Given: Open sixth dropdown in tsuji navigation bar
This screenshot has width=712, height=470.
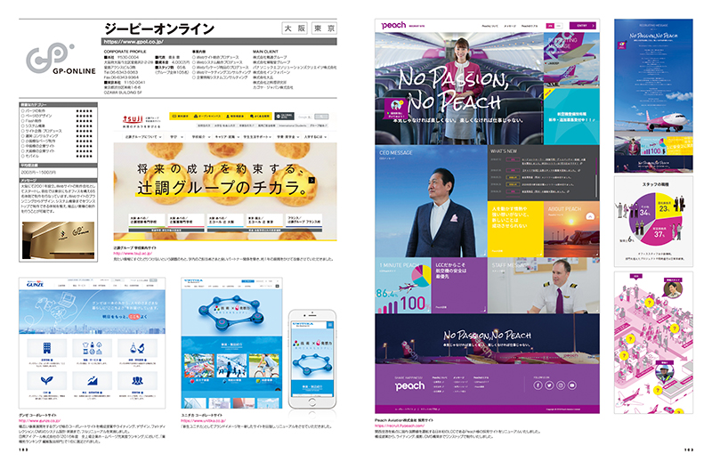Looking at the screenshot, I should [287, 137].
